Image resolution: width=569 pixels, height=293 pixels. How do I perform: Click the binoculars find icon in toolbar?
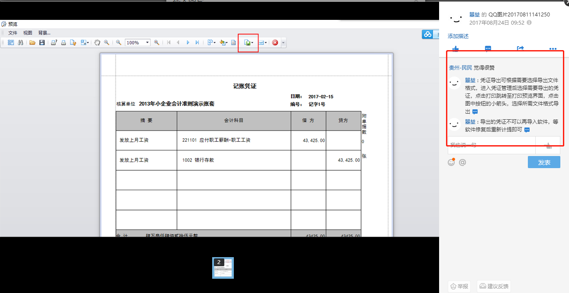(x=20, y=43)
